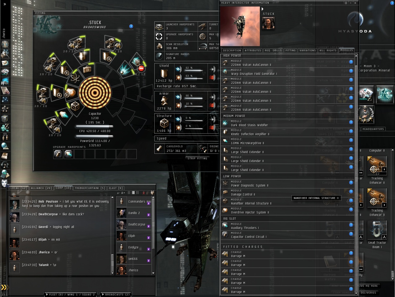Click the yellow double-arrow at bottom-left corner
This screenshot has width=395, height=297.
[3, 287]
